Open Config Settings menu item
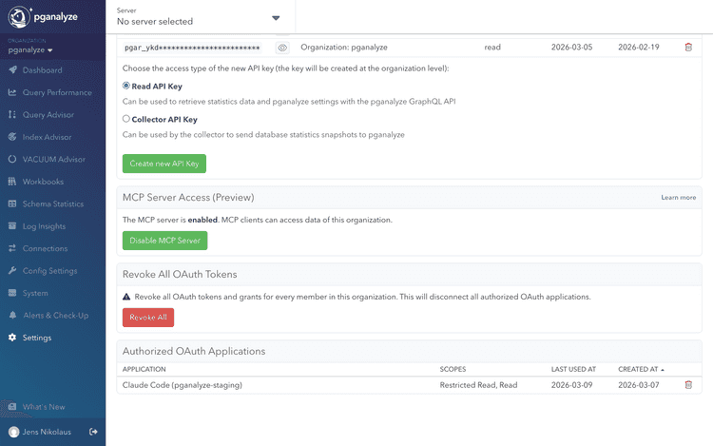This screenshot has width=713, height=446. [50, 270]
